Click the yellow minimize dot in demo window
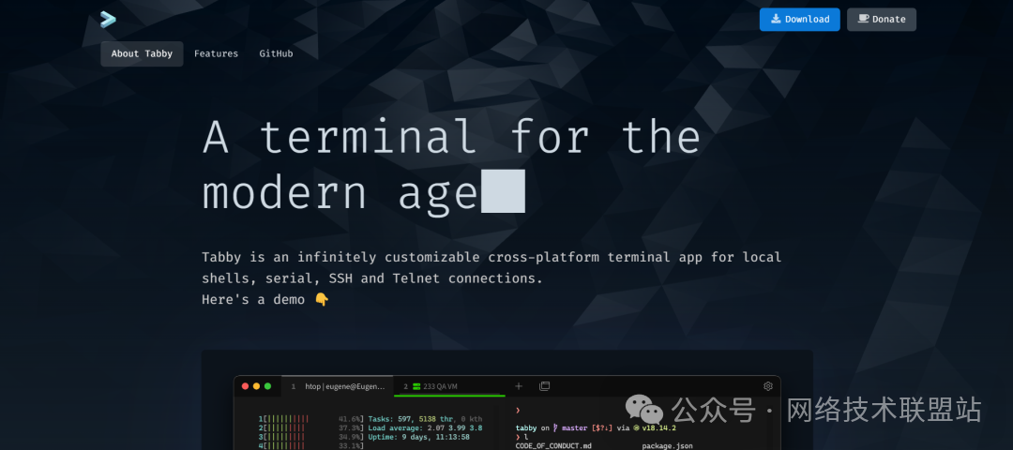 (x=256, y=386)
